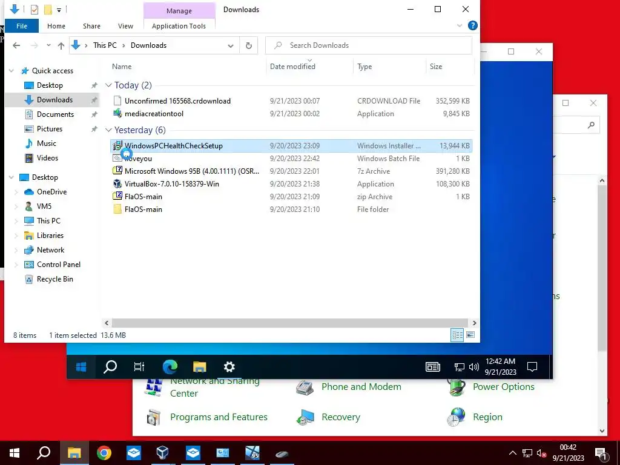
Task: Sort by Name column header
Action: point(121,67)
